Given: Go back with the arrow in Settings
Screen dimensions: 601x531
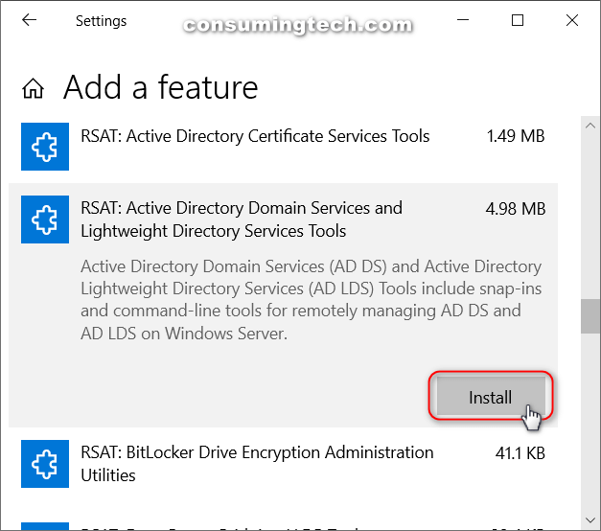Looking at the screenshot, I should (29, 20).
